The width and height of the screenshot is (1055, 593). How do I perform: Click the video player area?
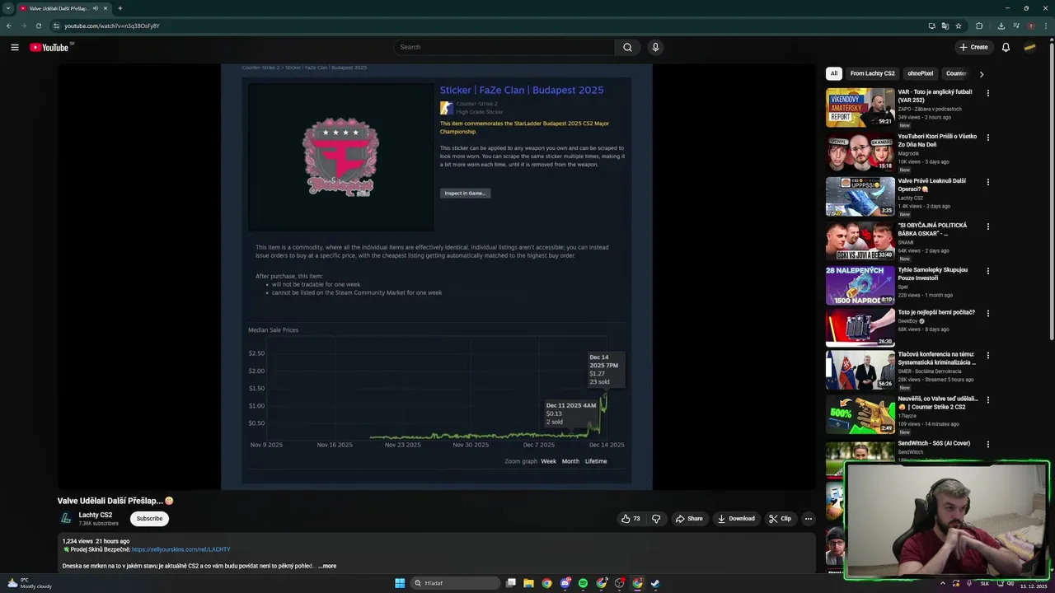(437, 277)
